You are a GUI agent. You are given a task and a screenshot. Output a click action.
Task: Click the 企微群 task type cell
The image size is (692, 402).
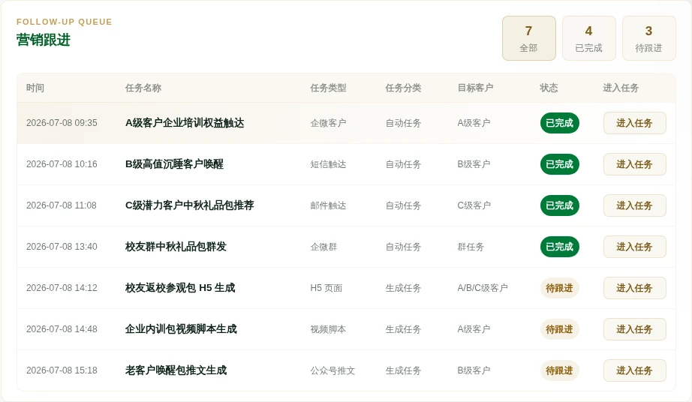(x=323, y=247)
